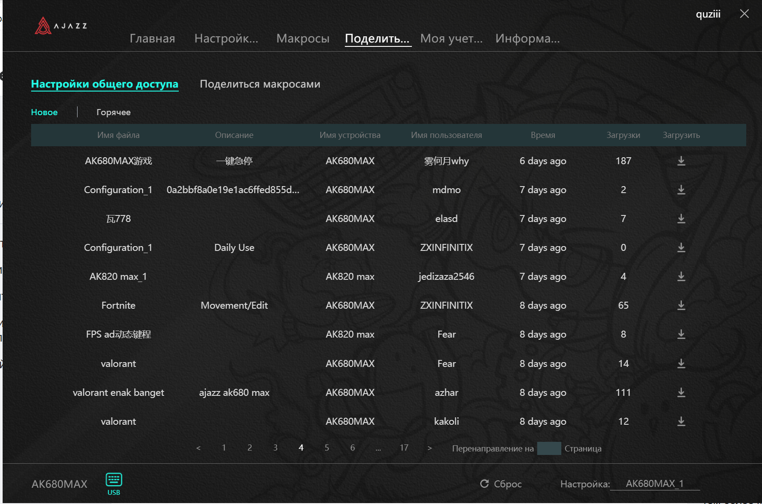Download the Daily Use Configuration_1 file

click(x=681, y=247)
